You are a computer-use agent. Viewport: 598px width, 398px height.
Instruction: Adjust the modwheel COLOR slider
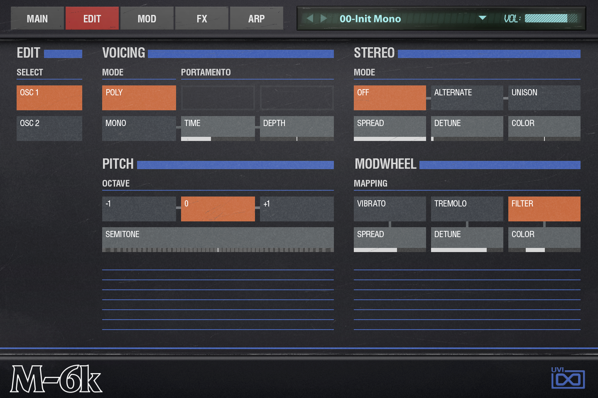(544, 240)
